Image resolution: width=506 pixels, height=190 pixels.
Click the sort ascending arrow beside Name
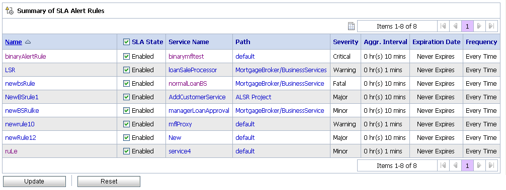coord(28,42)
